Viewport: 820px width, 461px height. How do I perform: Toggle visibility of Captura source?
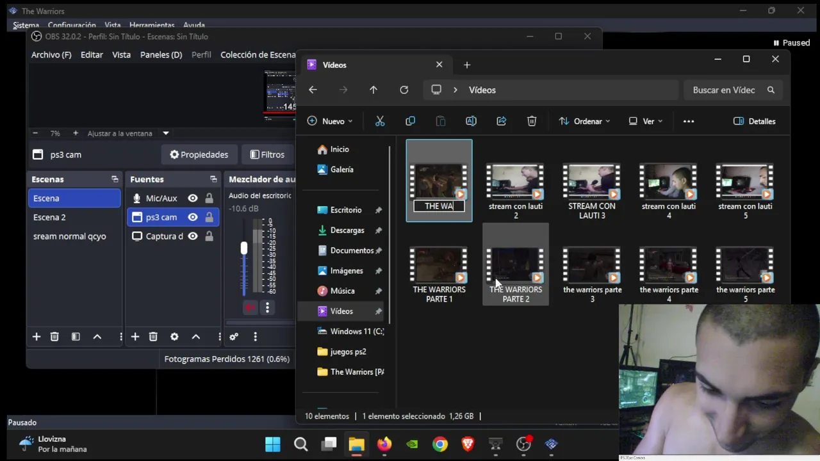[x=193, y=236]
